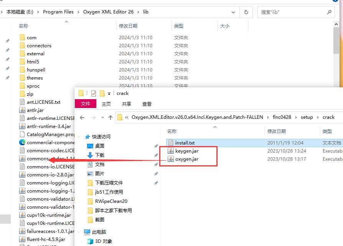This screenshot has width=343, height=246.
Task: Refresh the lib folder view
Action: [x=246, y=12]
